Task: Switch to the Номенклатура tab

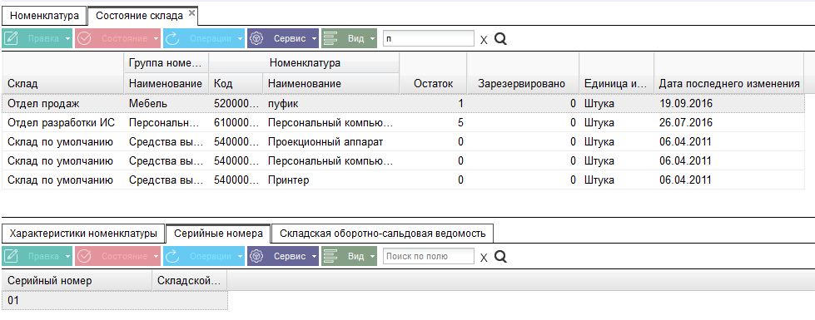Action: (x=44, y=16)
